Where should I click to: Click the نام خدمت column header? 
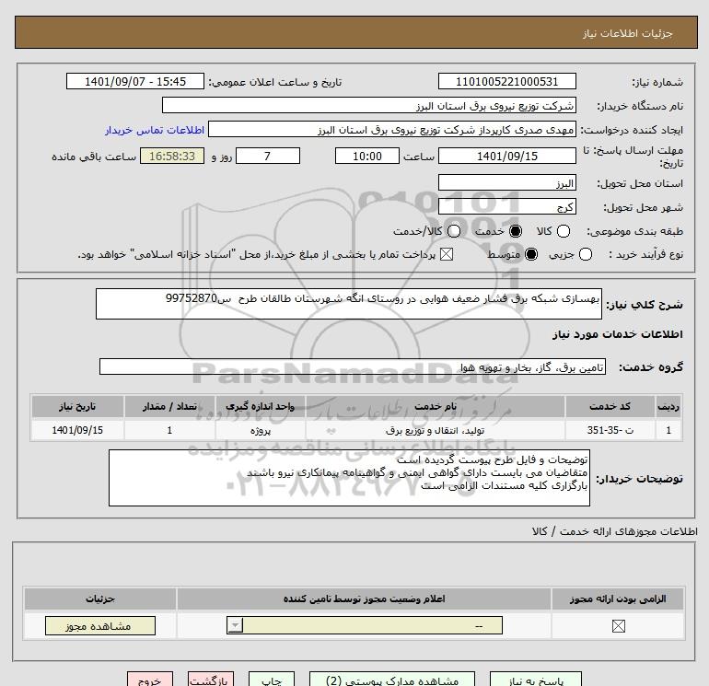click(x=435, y=406)
